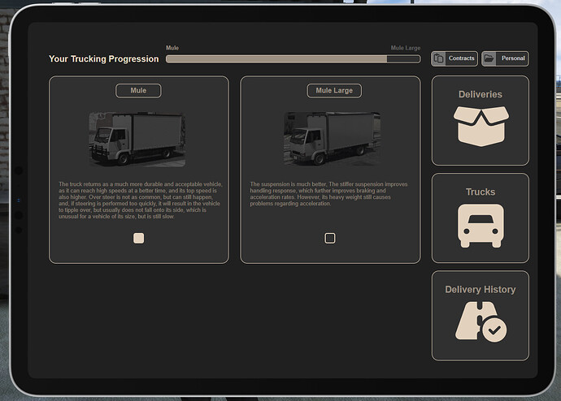Click the Mule Large truck thumbnail image

(x=332, y=139)
